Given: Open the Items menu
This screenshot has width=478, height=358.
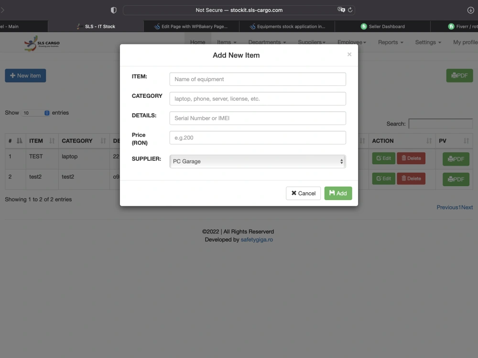Looking at the screenshot, I should (227, 42).
